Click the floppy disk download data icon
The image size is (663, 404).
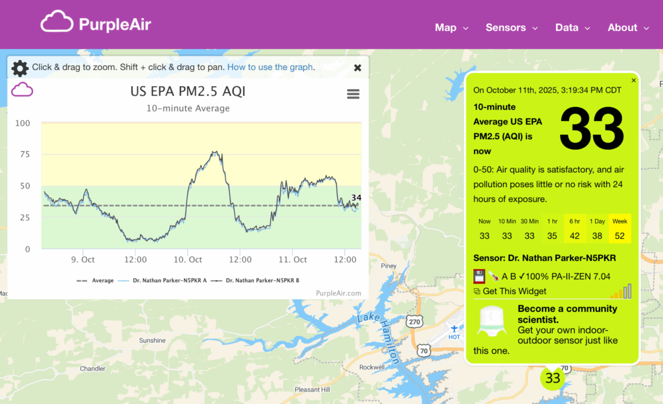coord(479,276)
